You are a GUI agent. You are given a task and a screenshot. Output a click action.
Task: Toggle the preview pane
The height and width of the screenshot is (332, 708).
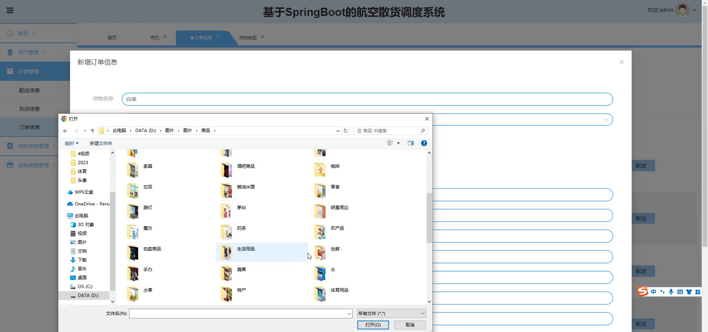(411, 143)
